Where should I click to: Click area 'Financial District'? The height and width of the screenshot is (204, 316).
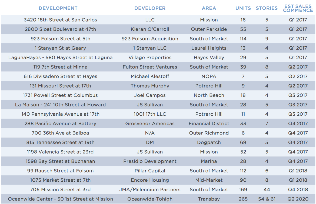click(209, 124)
